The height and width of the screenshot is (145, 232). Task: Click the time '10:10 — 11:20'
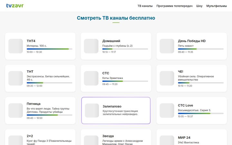click(185, 86)
